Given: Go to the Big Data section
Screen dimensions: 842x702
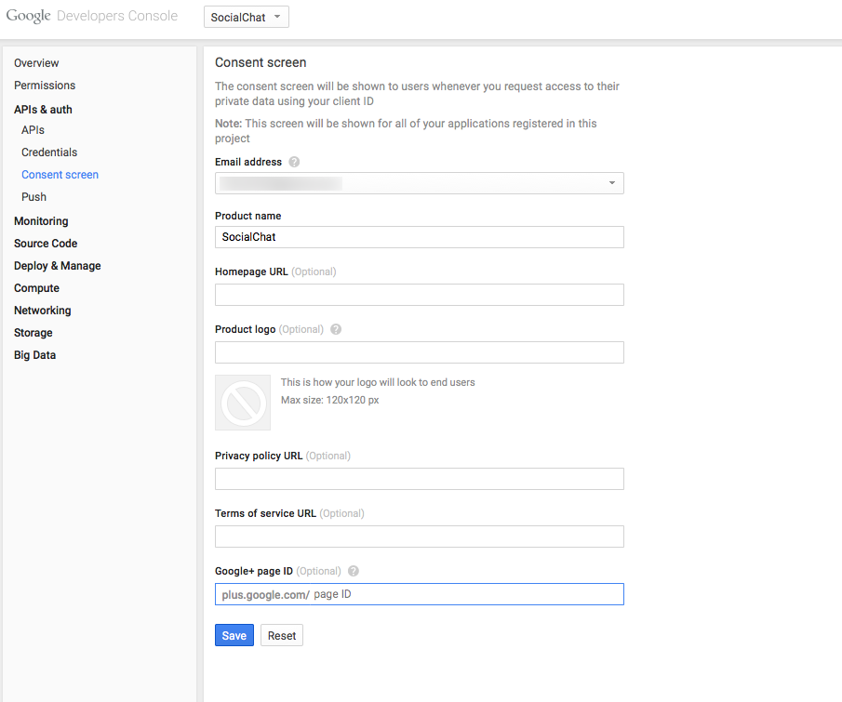Looking at the screenshot, I should click(x=34, y=354).
